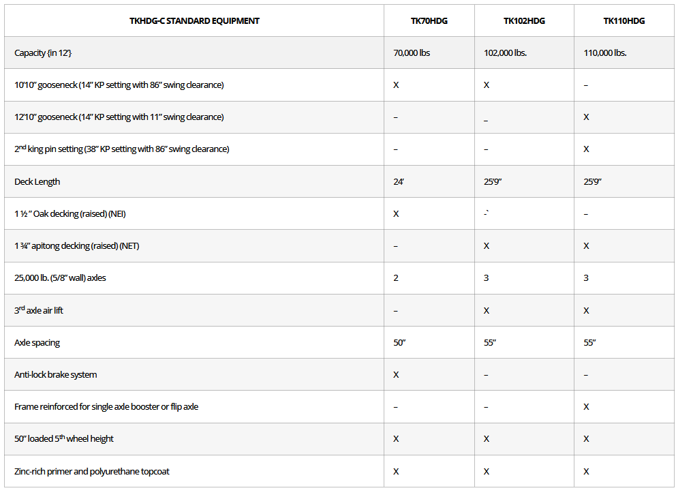Click the apitong decking row label
This screenshot has width=676, height=497.
click(x=77, y=246)
